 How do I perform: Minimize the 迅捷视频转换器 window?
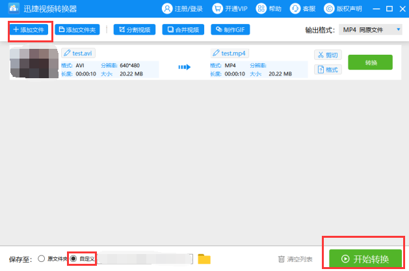pos(376,9)
